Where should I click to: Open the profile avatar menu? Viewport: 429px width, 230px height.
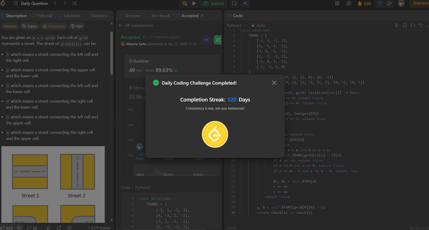coord(401,4)
